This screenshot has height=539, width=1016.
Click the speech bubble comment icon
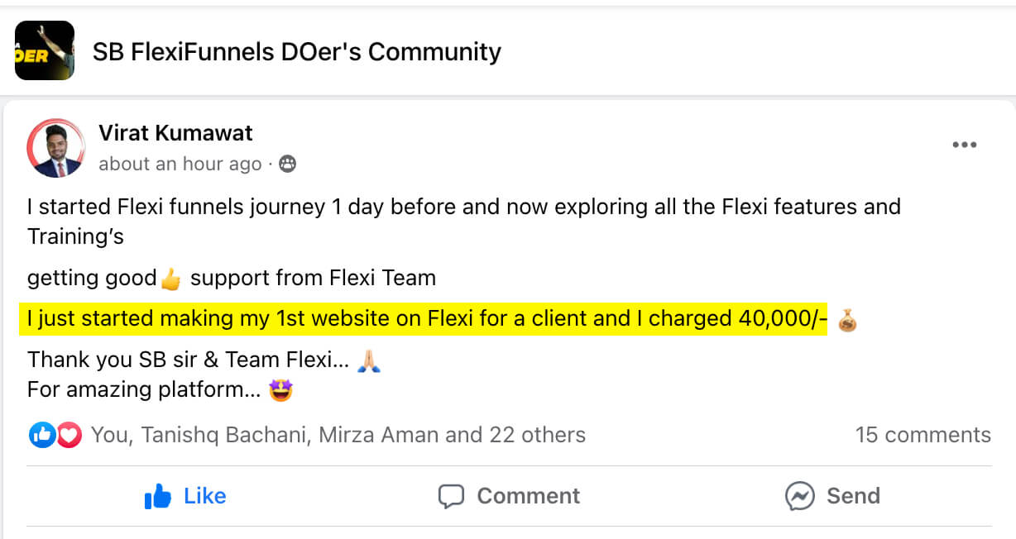tap(451, 496)
